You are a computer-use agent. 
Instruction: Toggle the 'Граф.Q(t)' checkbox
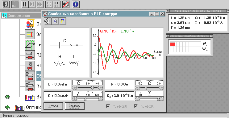click(108, 106)
